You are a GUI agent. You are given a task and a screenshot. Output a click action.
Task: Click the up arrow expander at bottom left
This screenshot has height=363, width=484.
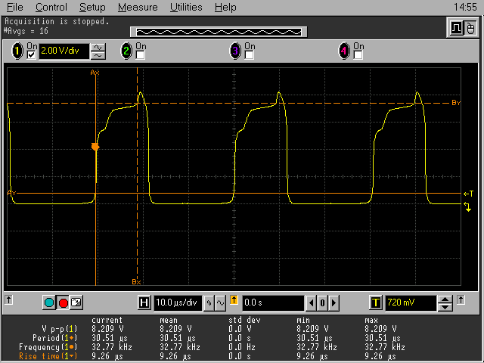point(8,299)
